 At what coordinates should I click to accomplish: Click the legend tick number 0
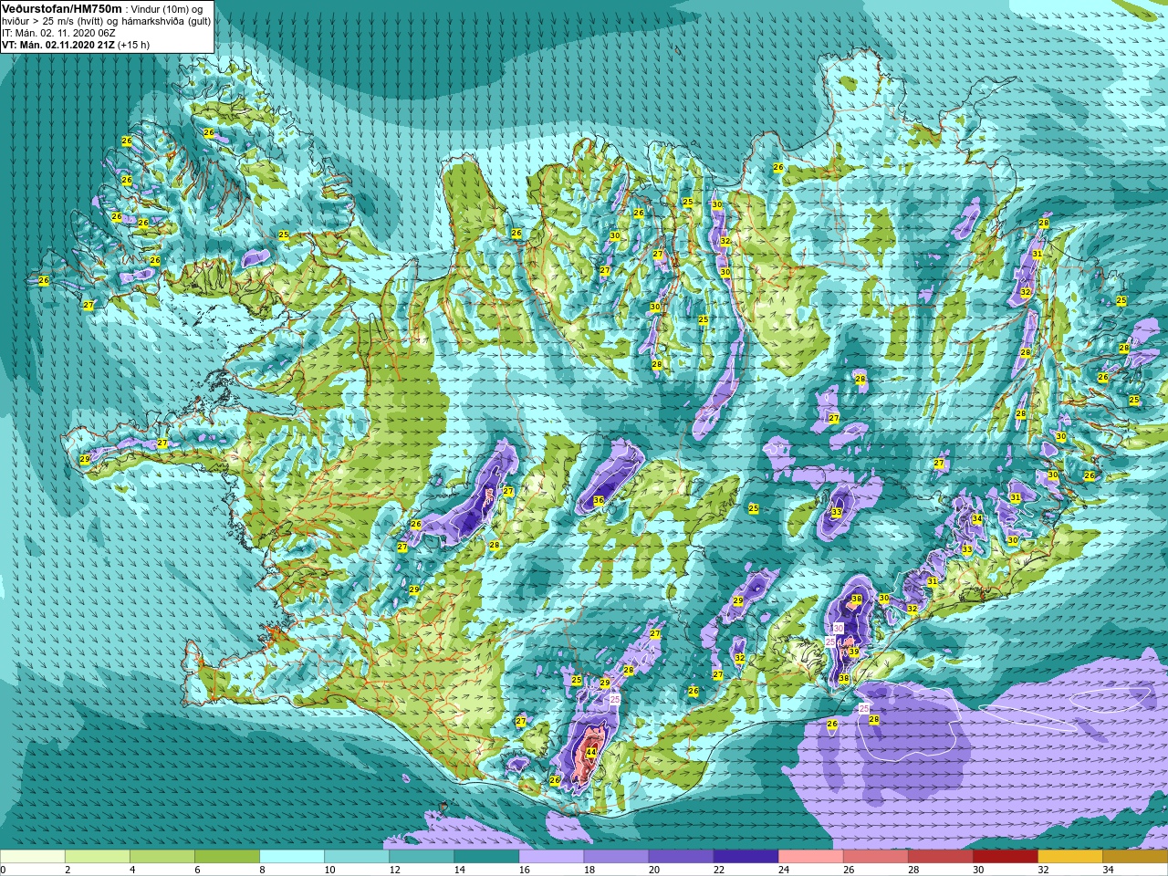[x=4, y=870]
